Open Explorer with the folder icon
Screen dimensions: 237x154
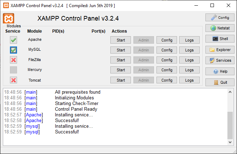[x=220, y=50]
